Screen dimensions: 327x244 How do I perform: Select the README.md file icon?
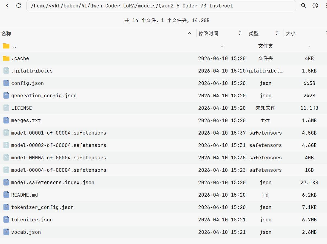6,195
